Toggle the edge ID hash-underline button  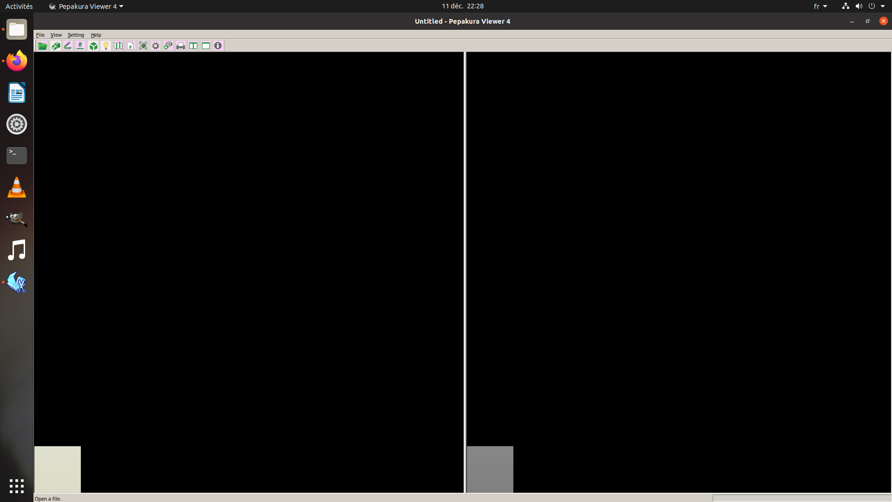pos(80,46)
